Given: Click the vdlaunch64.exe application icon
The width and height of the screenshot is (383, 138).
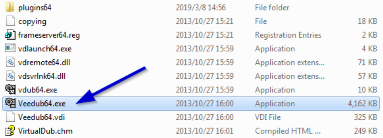Looking at the screenshot, I should click(10, 48).
